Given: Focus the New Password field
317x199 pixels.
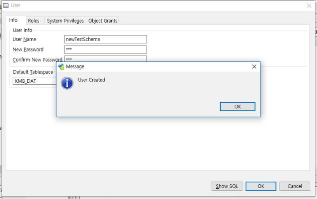Looking at the screenshot, I should tap(105, 49).
